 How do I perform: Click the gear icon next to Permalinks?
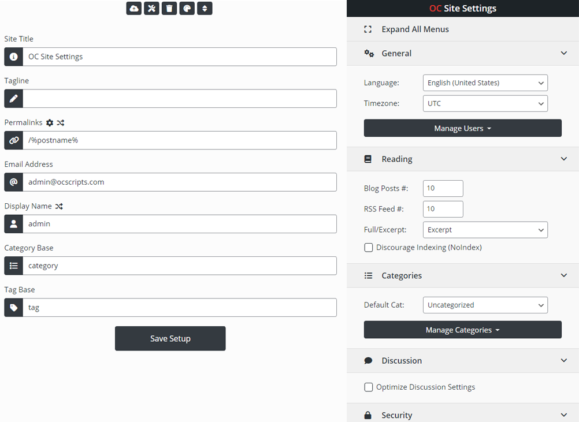click(x=50, y=123)
